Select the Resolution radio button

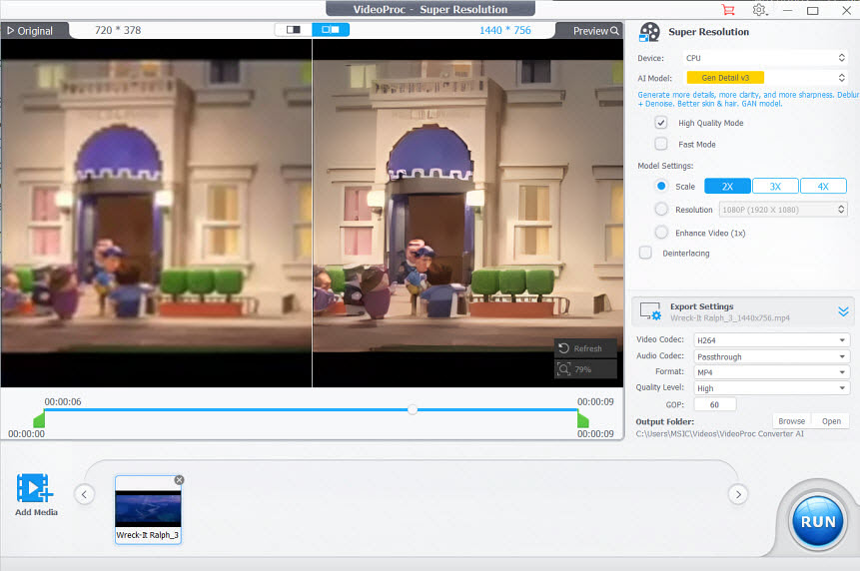[661, 210]
